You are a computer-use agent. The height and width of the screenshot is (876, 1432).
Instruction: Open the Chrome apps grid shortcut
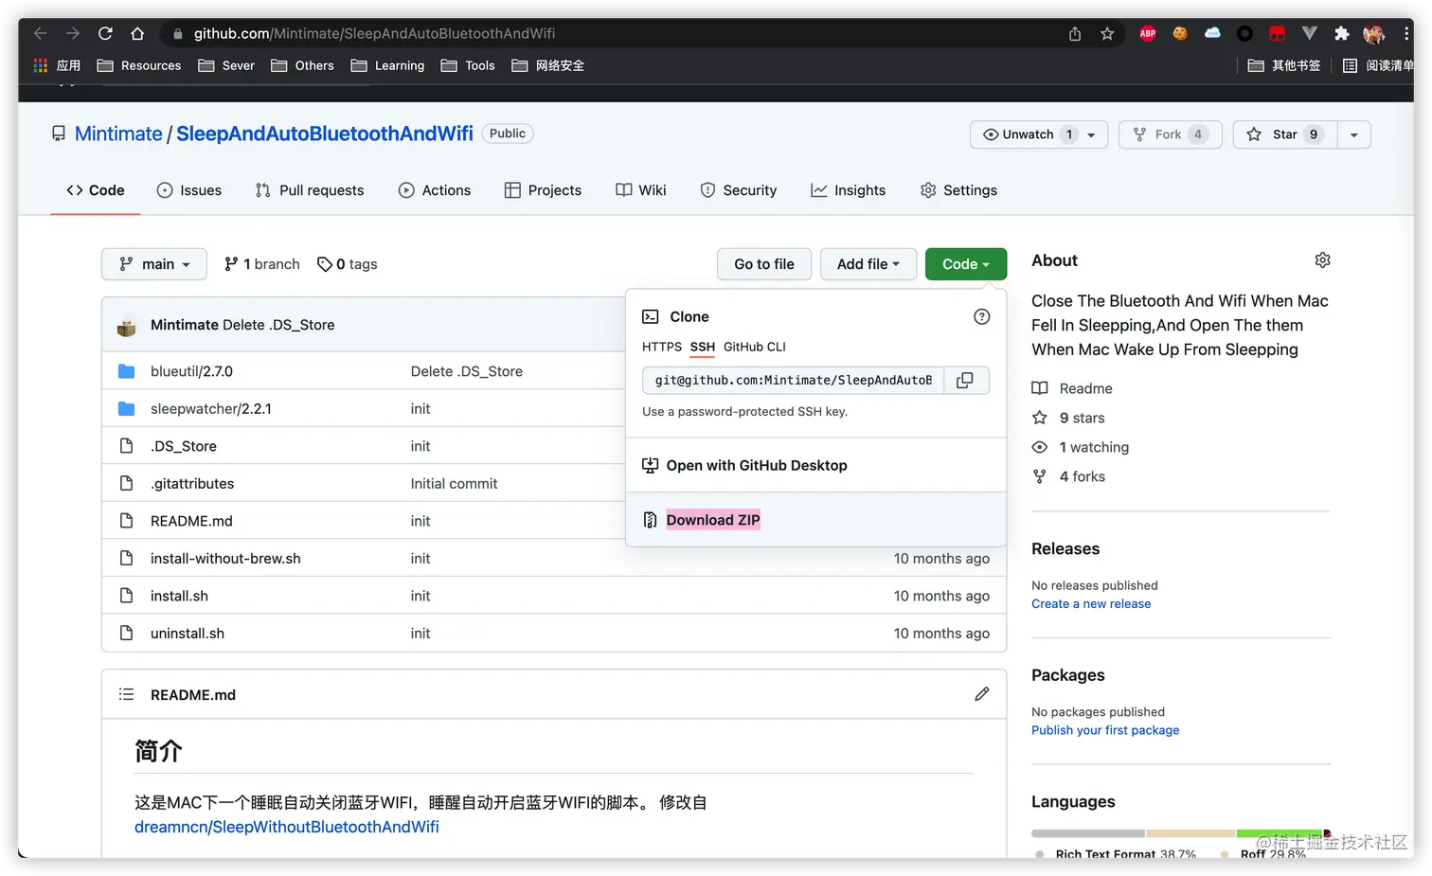(40, 65)
